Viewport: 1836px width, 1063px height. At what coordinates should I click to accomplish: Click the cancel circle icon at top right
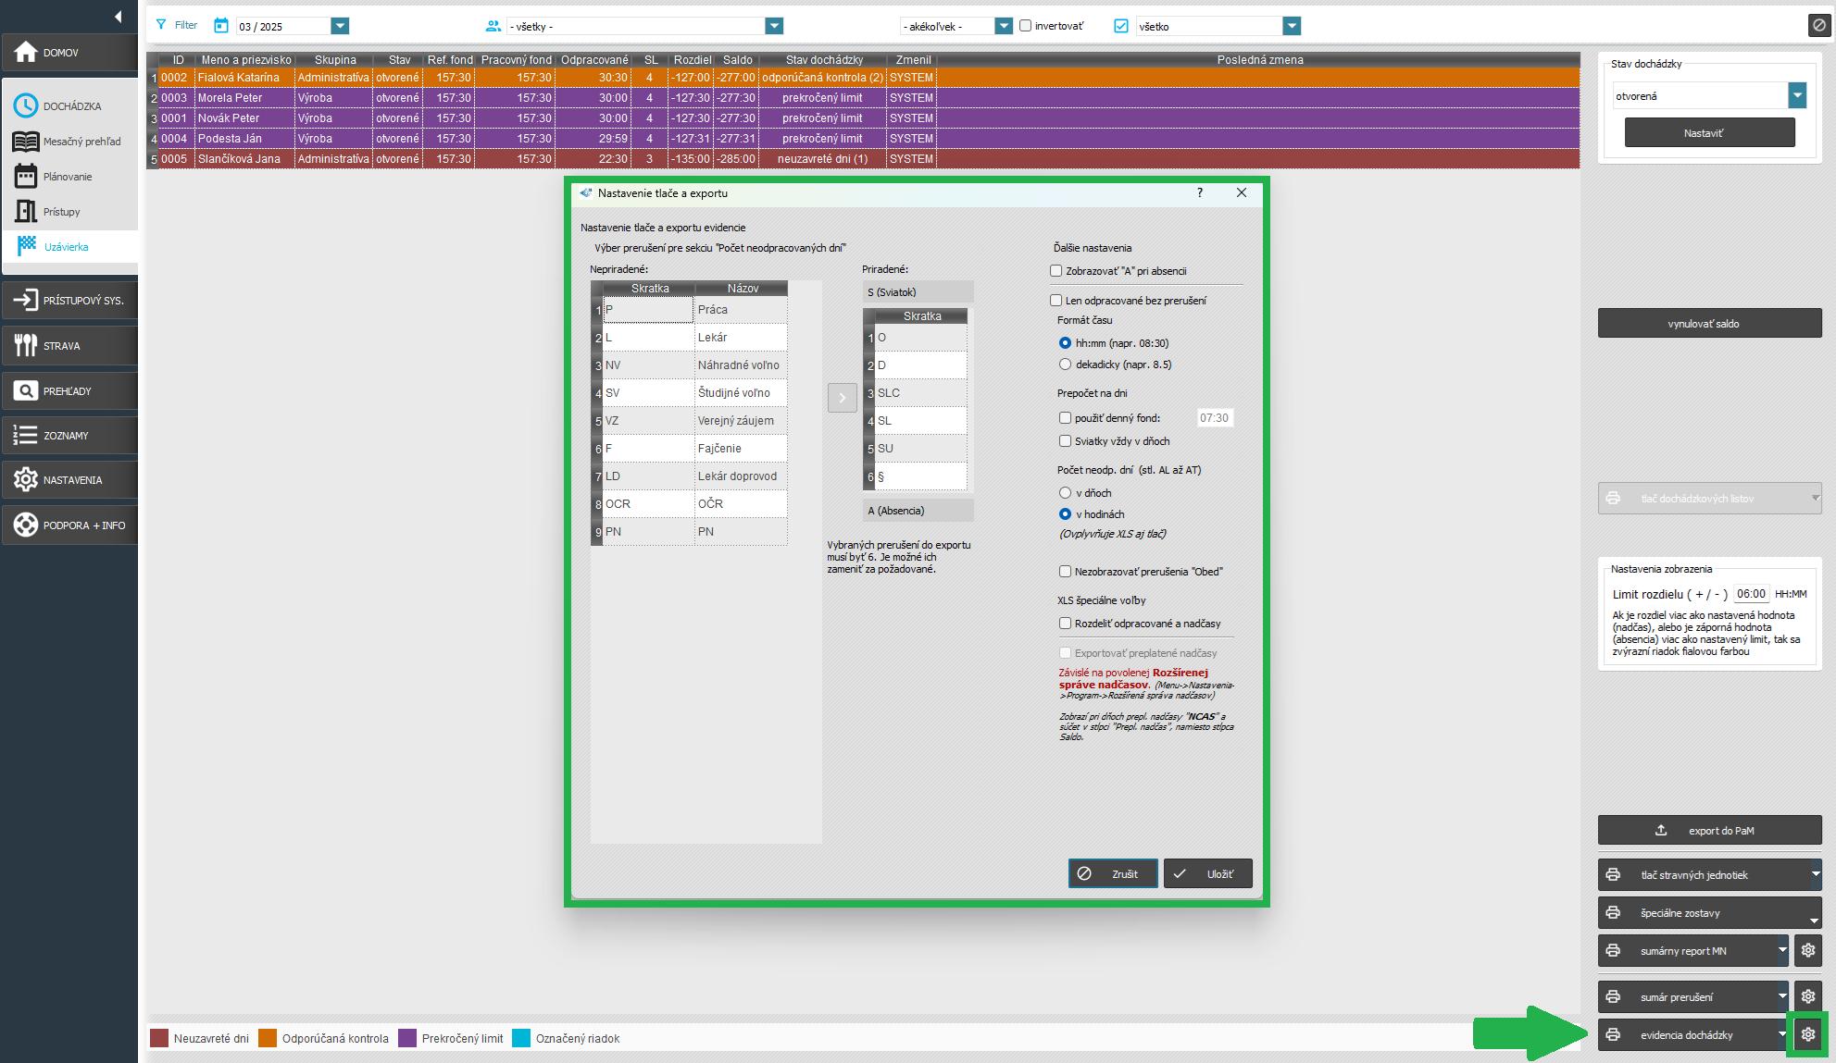click(x=1818, y=25)
